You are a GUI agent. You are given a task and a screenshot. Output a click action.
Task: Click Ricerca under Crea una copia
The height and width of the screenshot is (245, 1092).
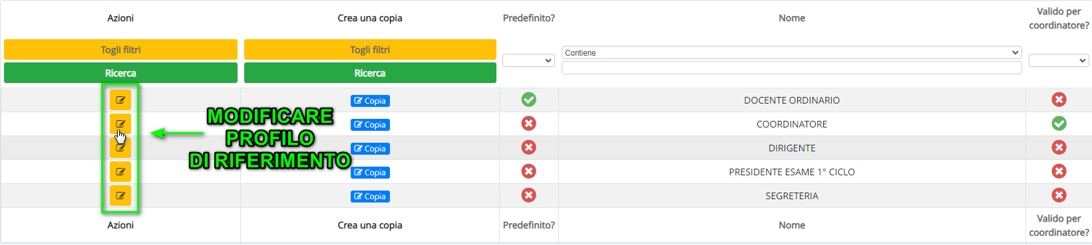370,73
